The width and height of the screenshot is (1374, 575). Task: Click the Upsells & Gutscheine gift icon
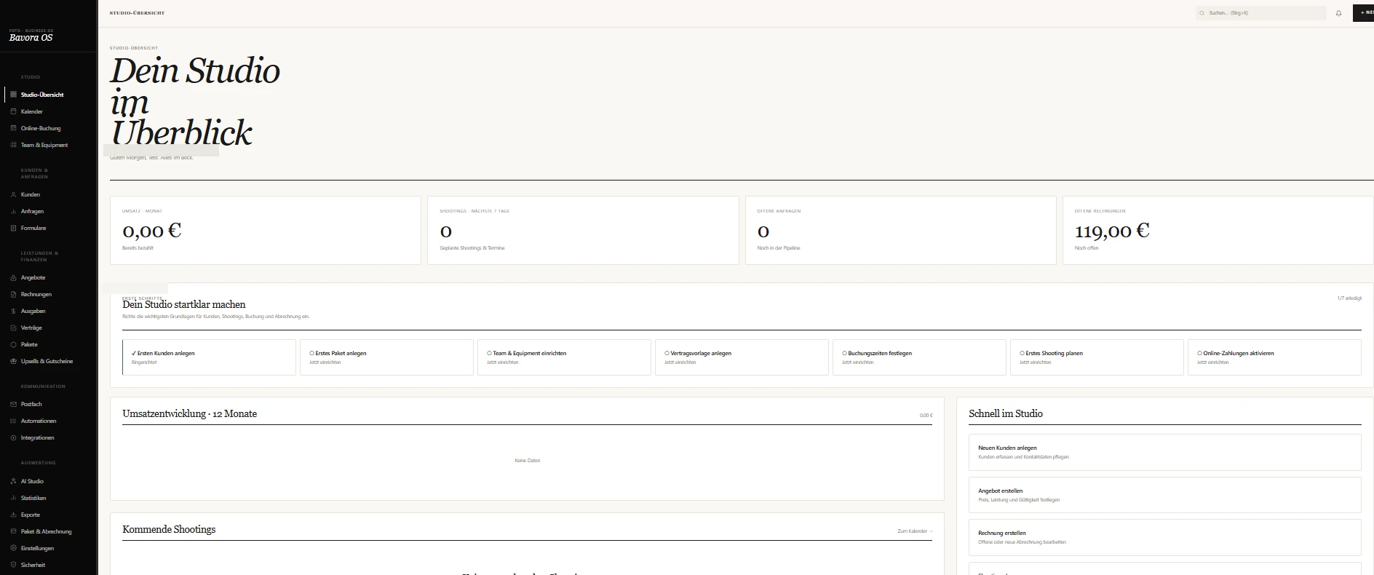point(14,361)
